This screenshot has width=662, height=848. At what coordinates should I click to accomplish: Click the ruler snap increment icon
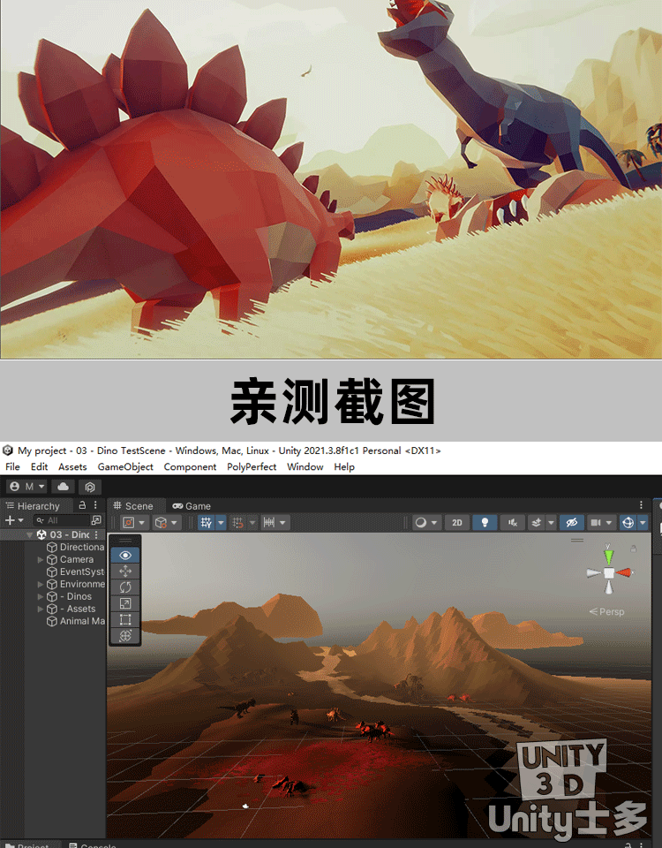coord(268,522)
